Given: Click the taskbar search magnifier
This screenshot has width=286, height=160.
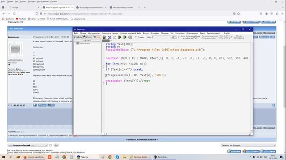Looking at the screenshot, I should pos(11,157).
